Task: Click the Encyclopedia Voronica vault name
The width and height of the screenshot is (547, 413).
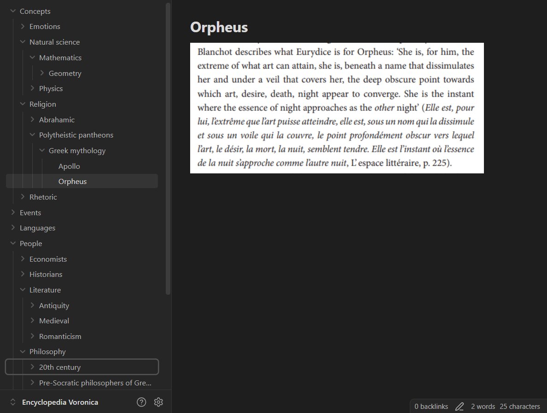Action: click(60, 402)
